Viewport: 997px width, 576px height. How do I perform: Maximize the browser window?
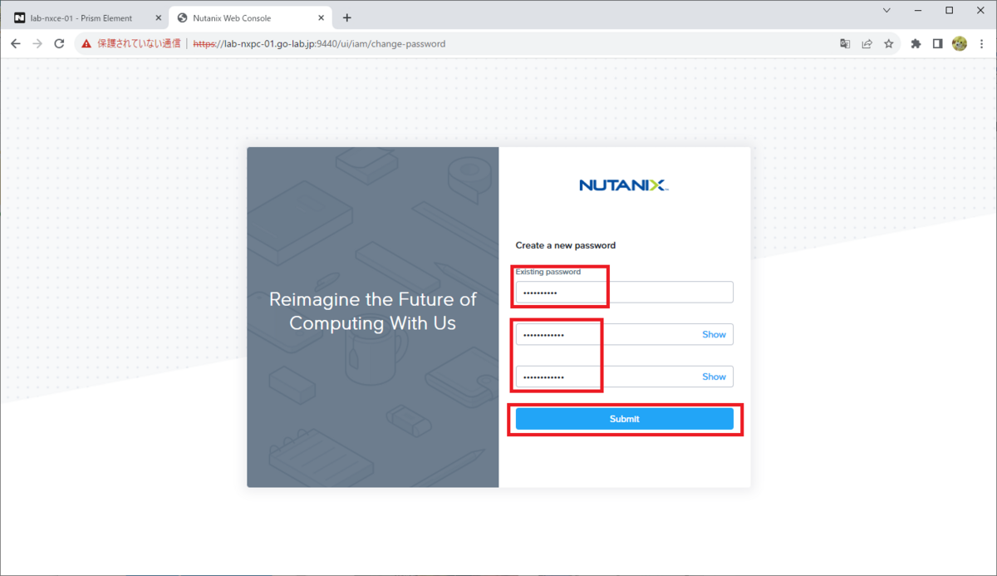(x=950, y=11)
